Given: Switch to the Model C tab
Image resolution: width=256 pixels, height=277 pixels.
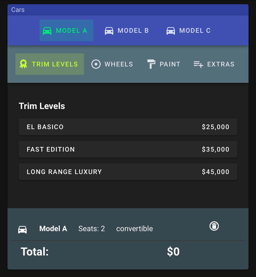Looking at the screenshot, I should click(189, 30).
